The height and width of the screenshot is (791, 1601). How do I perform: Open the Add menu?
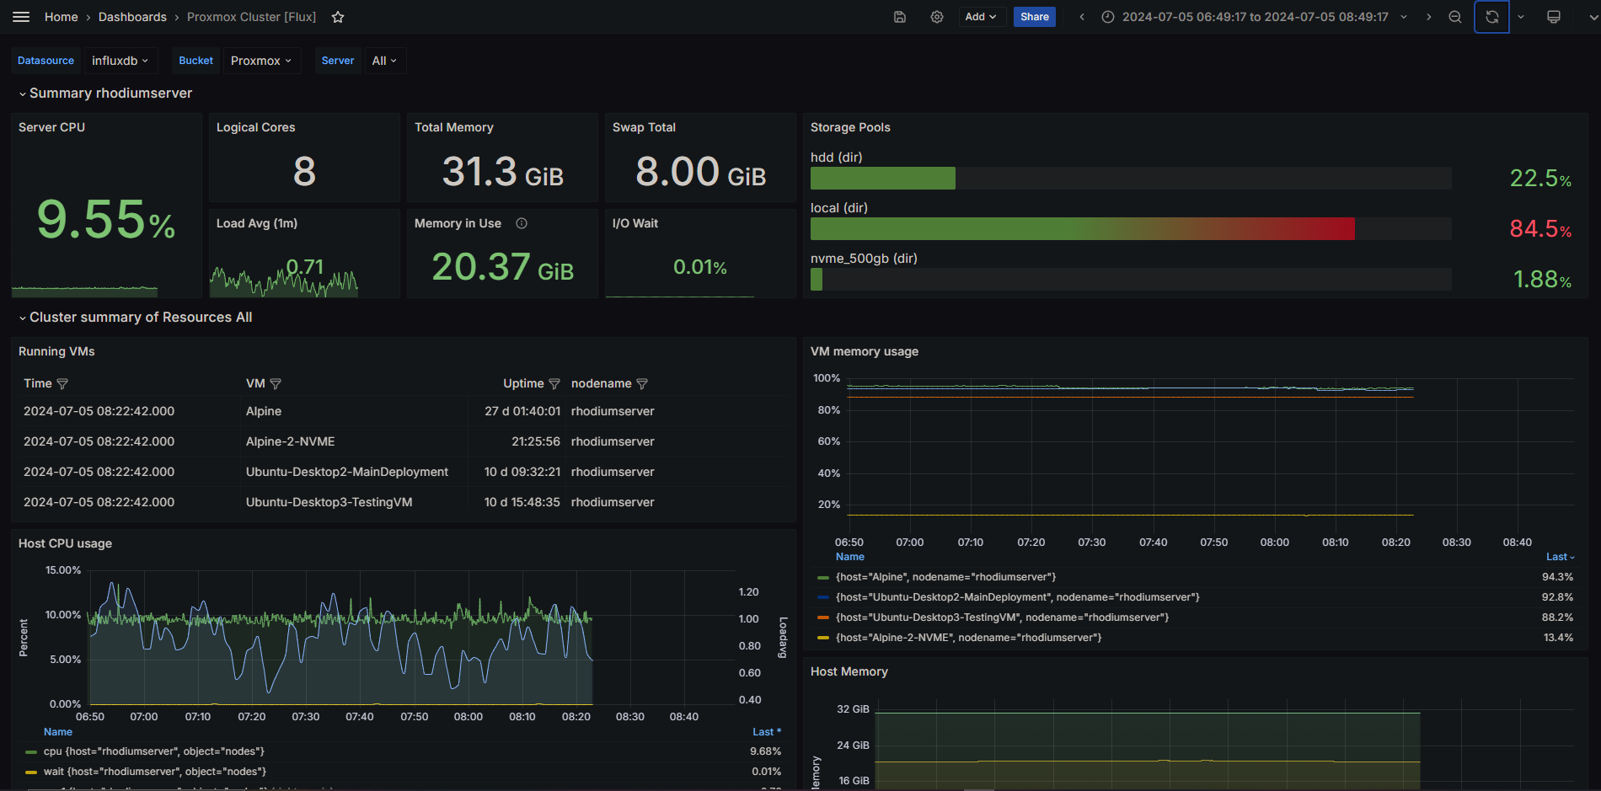click(981, 17)
